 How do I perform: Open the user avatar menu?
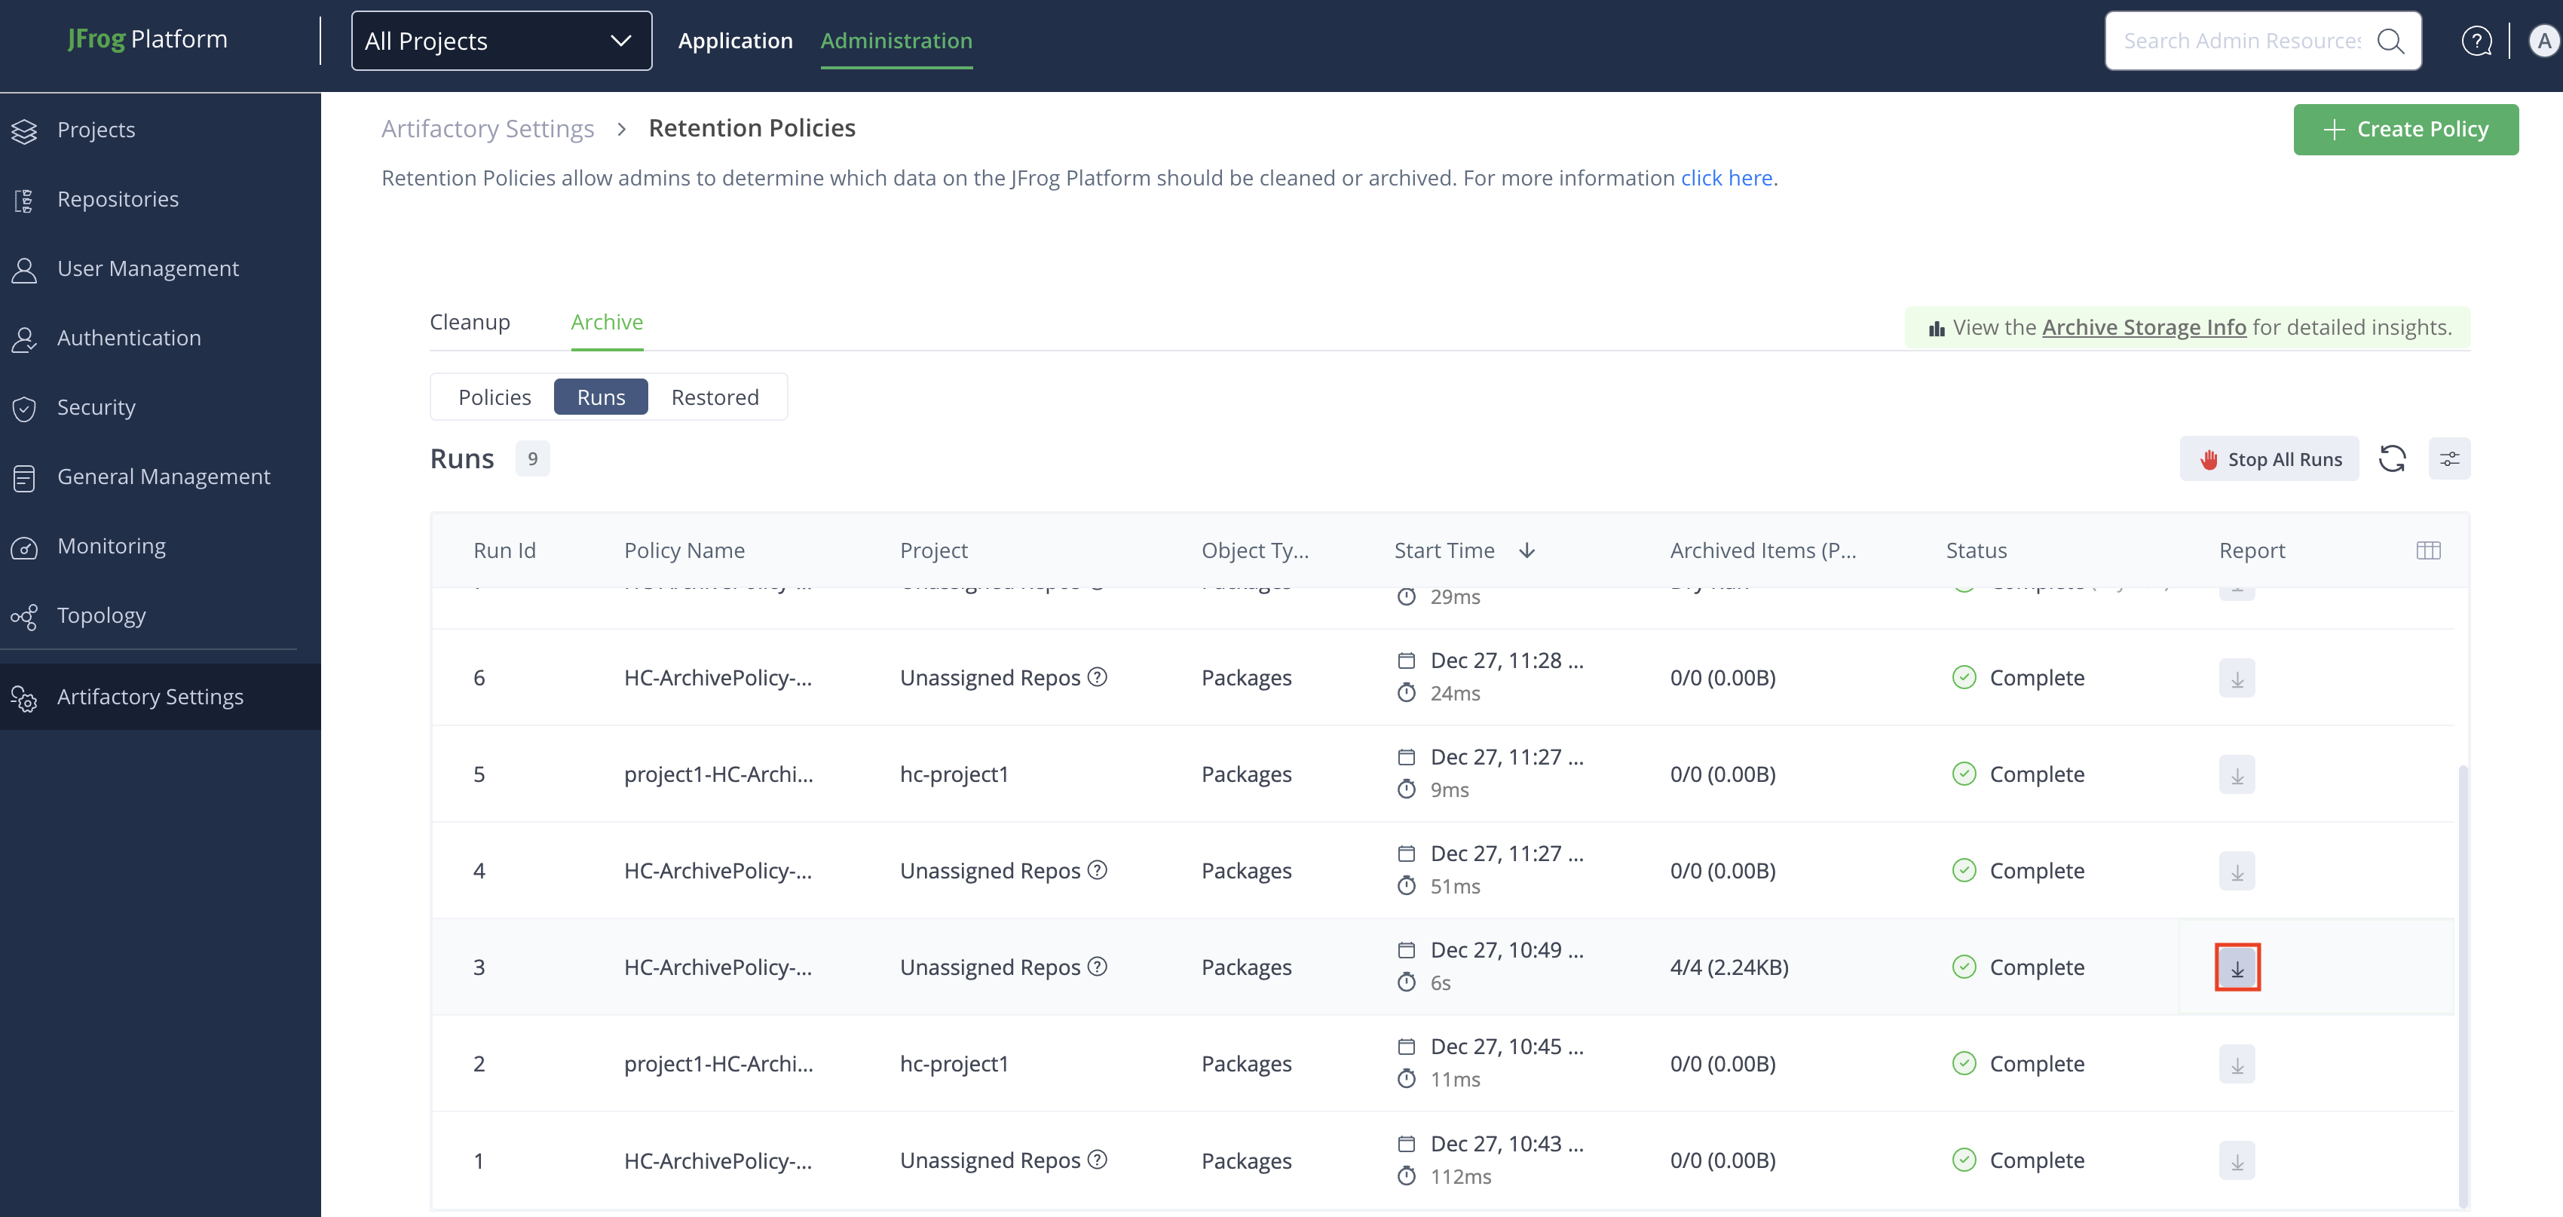pos(2543,41)
